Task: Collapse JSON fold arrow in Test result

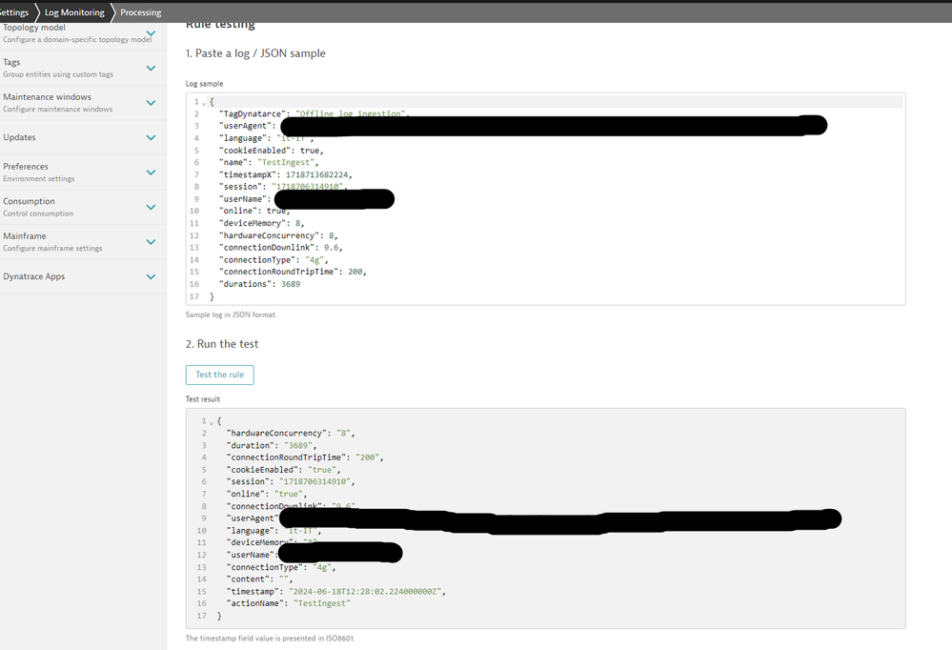Action: [x=211, y=421]
